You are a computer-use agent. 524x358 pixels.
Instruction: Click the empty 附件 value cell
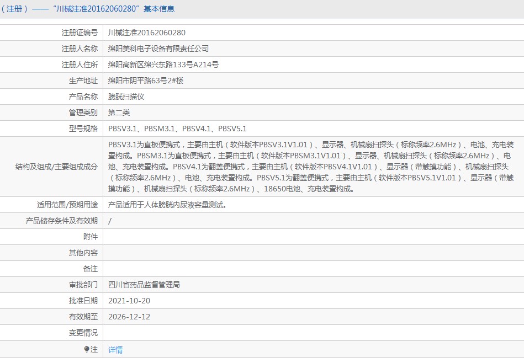tap(314, 237)
